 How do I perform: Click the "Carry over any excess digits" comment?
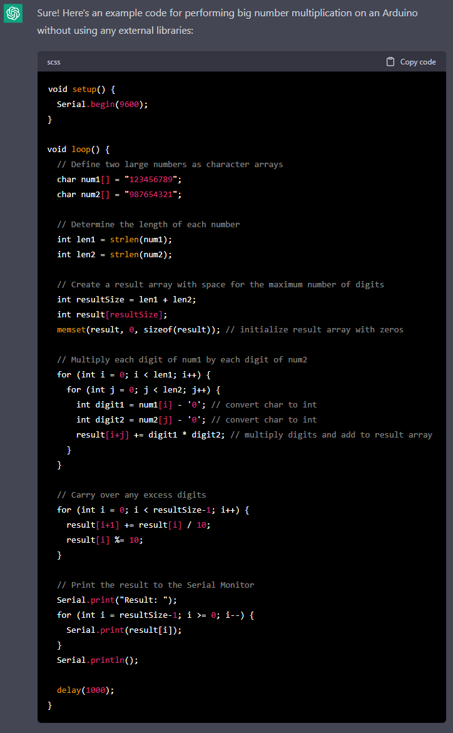click(131, 495)
